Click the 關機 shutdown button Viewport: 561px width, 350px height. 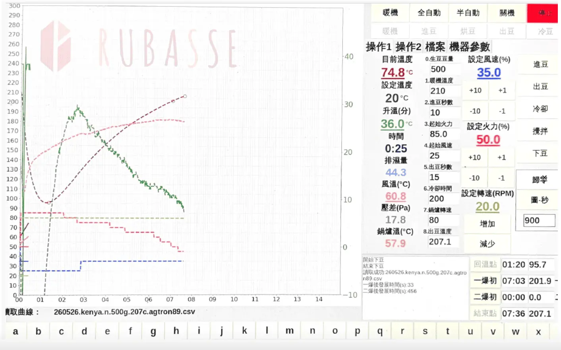[x=507, y=13]
